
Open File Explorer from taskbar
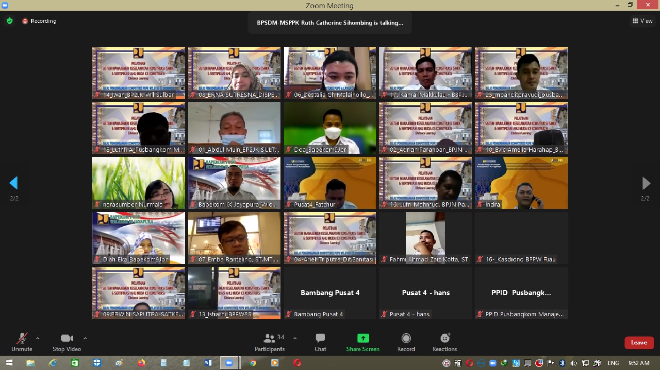click(x=30, y=363)
